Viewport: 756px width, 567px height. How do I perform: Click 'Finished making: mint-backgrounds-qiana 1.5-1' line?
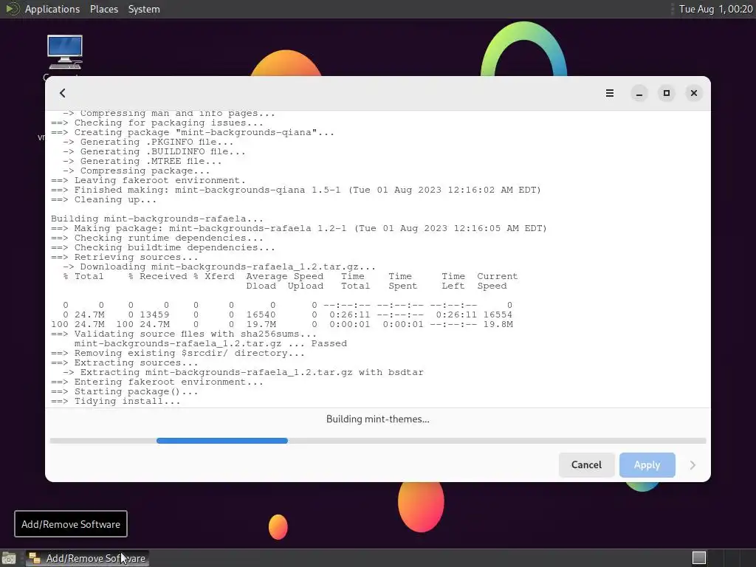coord(296,190)
